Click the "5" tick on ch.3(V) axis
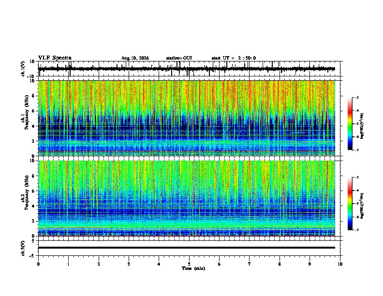The height and width of the screenshot is (296, 383). [33, 240]
